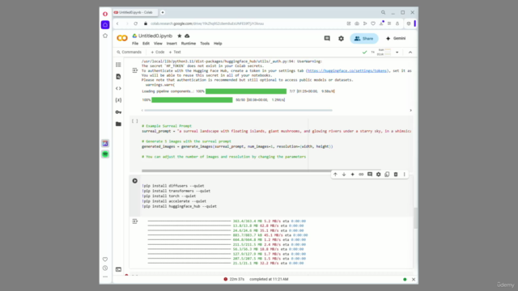Click the cloud save status icon
Screen dimensions: 518x291
187,36
